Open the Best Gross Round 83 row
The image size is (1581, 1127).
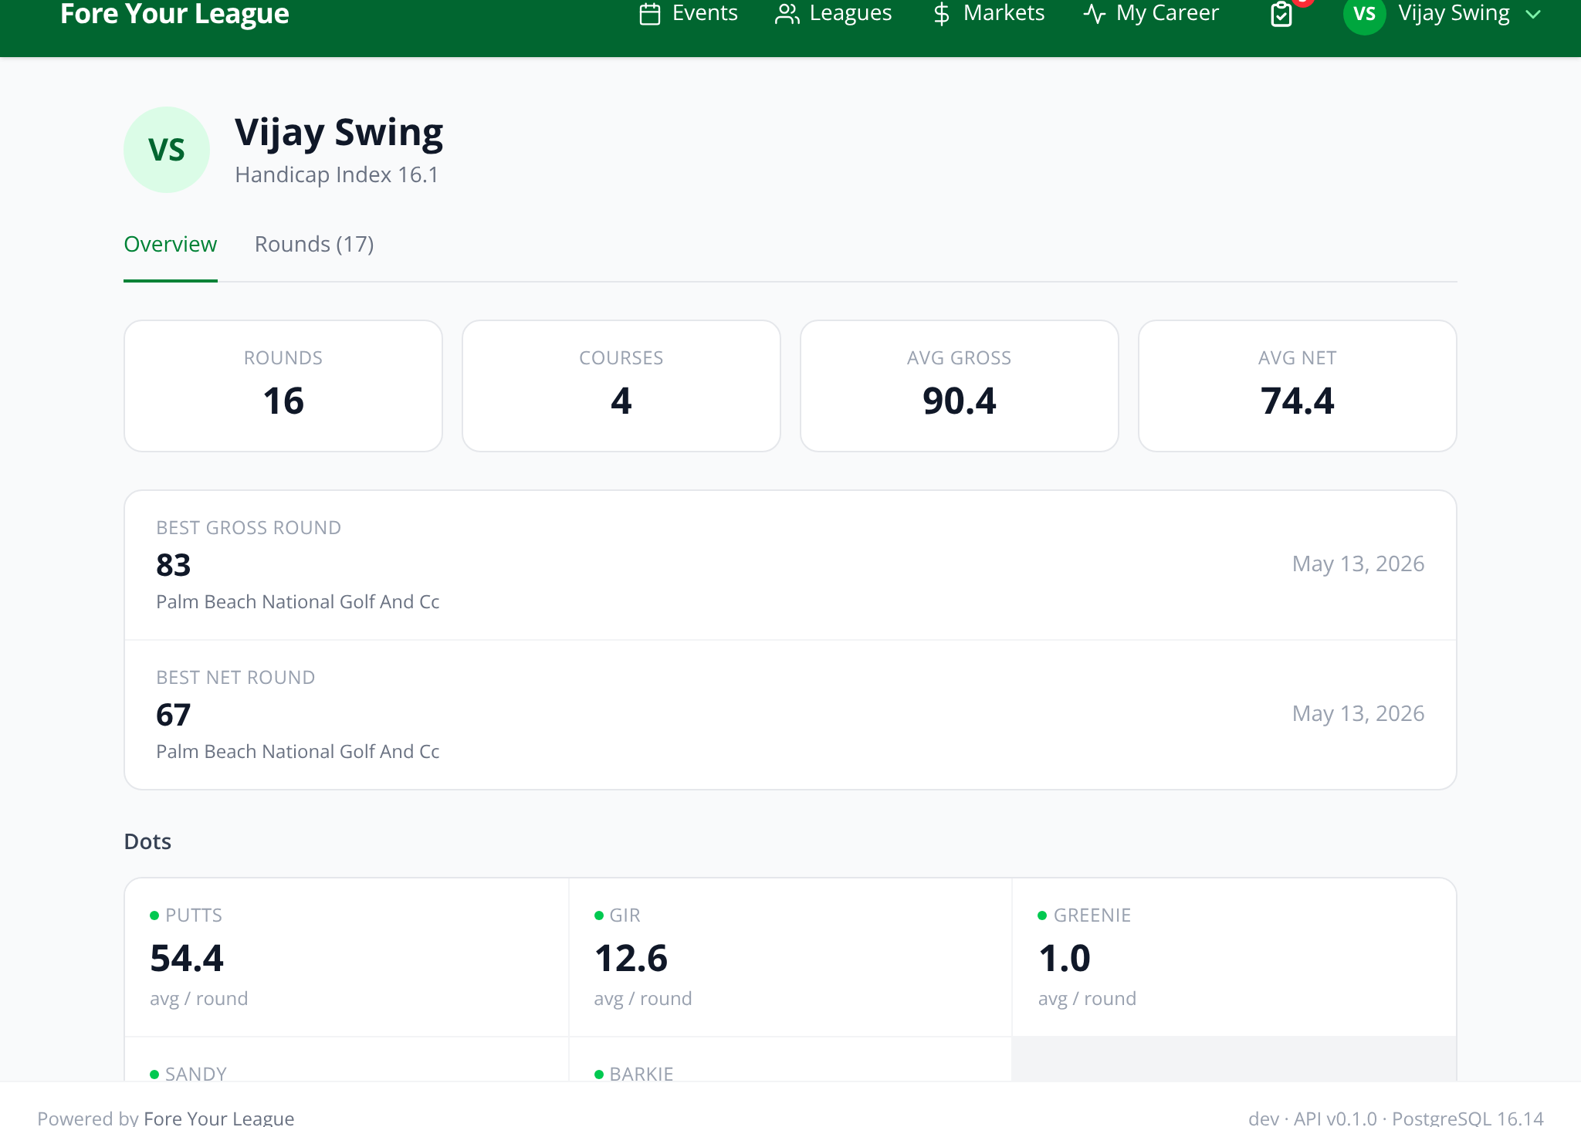click(790, 565)
